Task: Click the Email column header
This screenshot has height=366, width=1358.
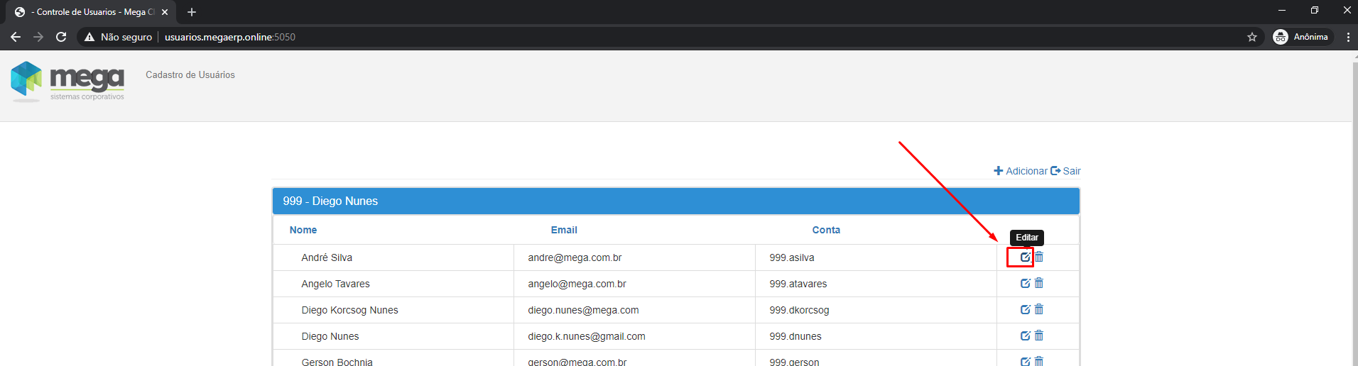Action: (564, 230)
